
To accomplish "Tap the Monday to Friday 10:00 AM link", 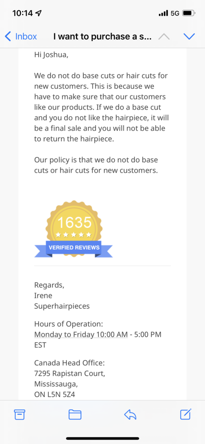I will [x=81, y=334].
